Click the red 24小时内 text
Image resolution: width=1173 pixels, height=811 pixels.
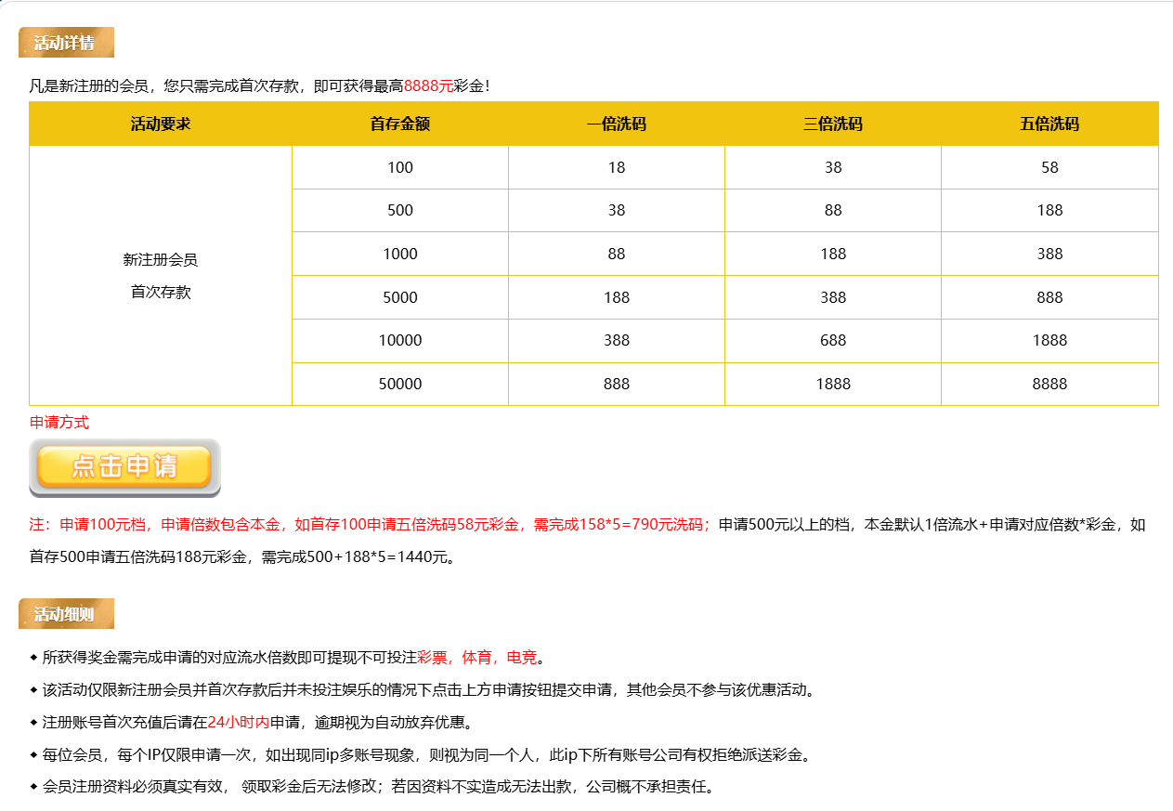239,723
